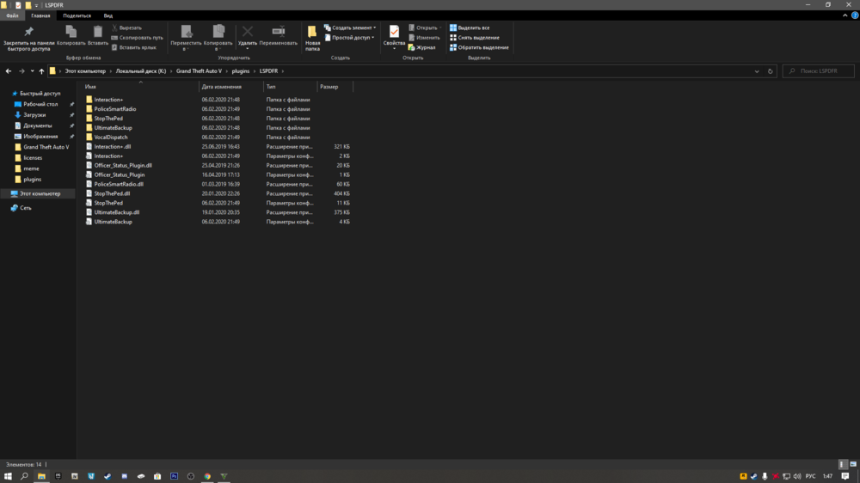The width and height of the screenshot is (860, 483).
Task: Select the 'PoliceSmartRadio' folder
Action: [114, 109]
